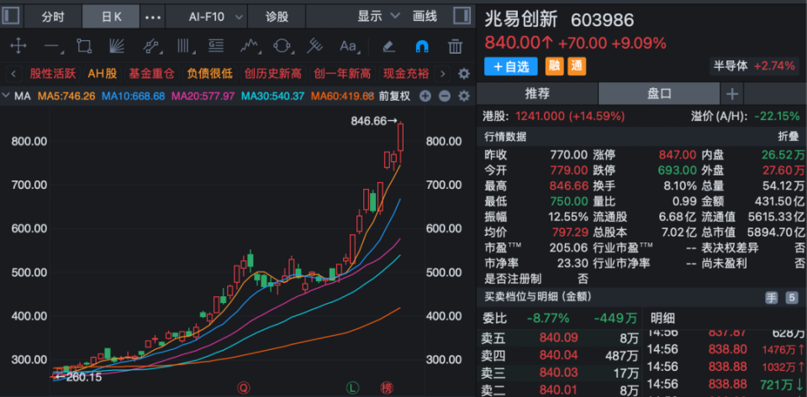Select the 卖四 840.04 order row
Screen dimensions: 807x397
pos(560,355)
